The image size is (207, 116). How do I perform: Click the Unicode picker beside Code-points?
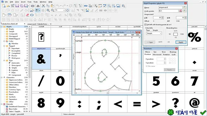(x=181, y=11)
